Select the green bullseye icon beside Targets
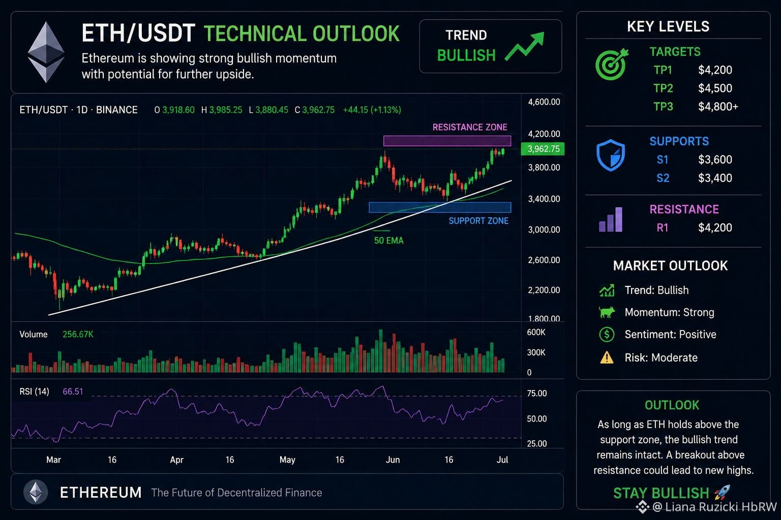 coord(612,64)
